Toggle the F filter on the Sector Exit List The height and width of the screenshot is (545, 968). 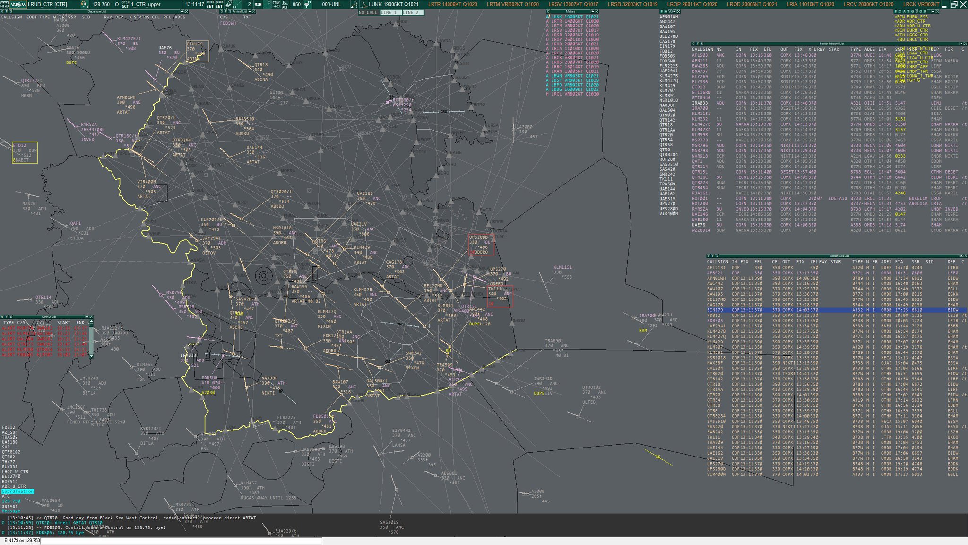pos(713,255)
